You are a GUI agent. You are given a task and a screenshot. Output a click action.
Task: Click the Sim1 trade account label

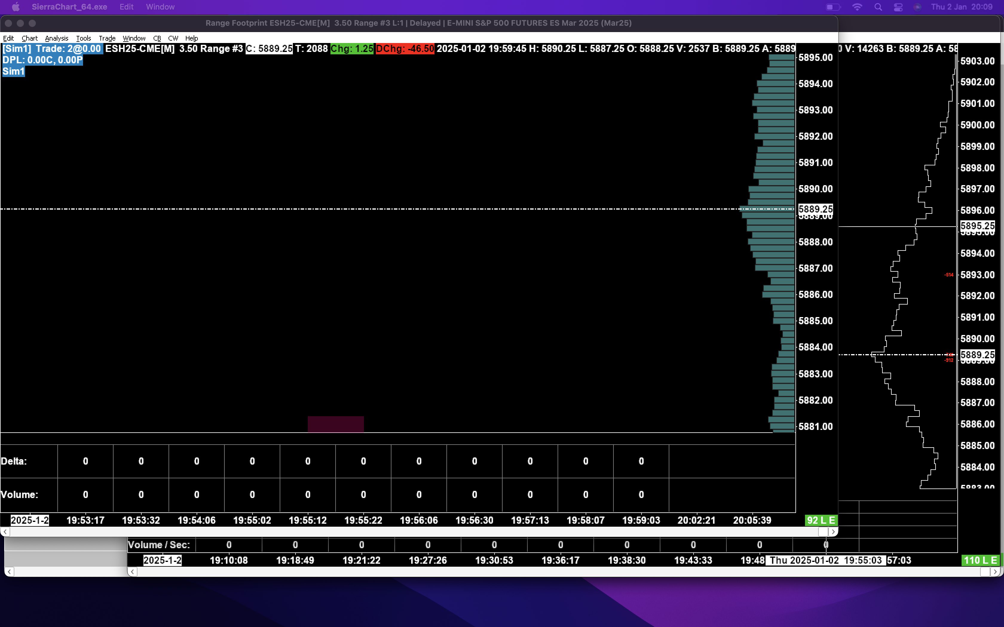[14, 71]
